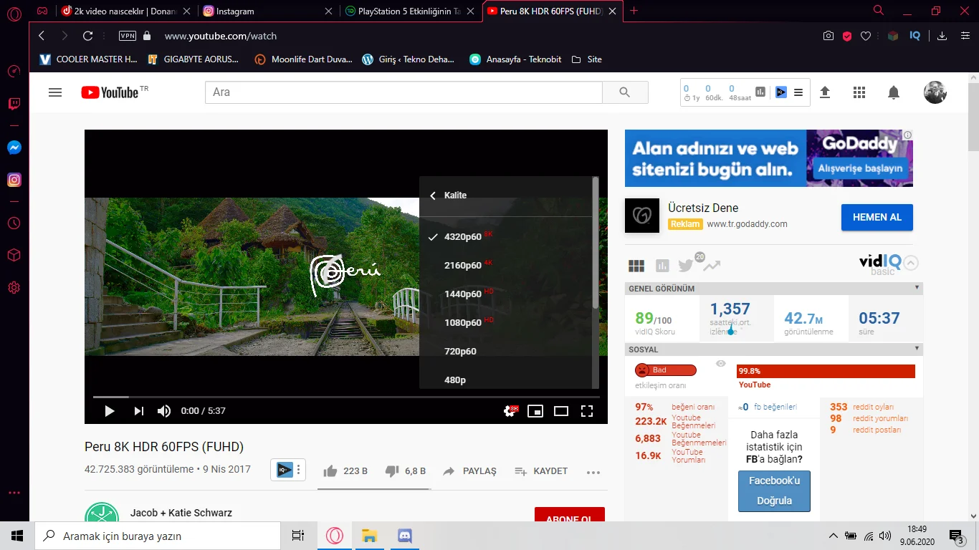Collapse the GENEL GÖRÜNÜM section

tap(918, 288)
